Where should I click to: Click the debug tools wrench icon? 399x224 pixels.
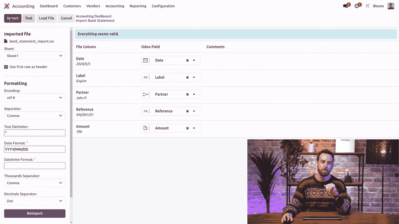367,6
